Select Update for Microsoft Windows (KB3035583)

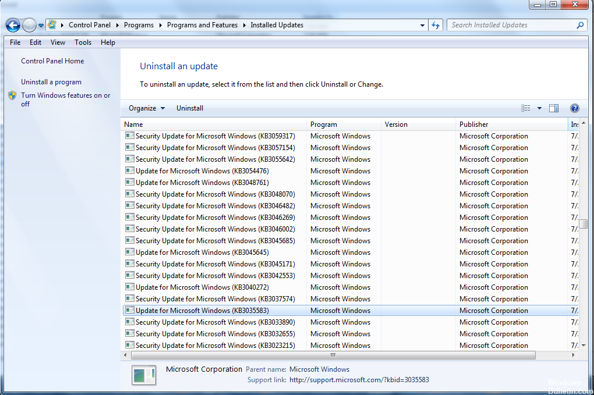pos(202,311)
